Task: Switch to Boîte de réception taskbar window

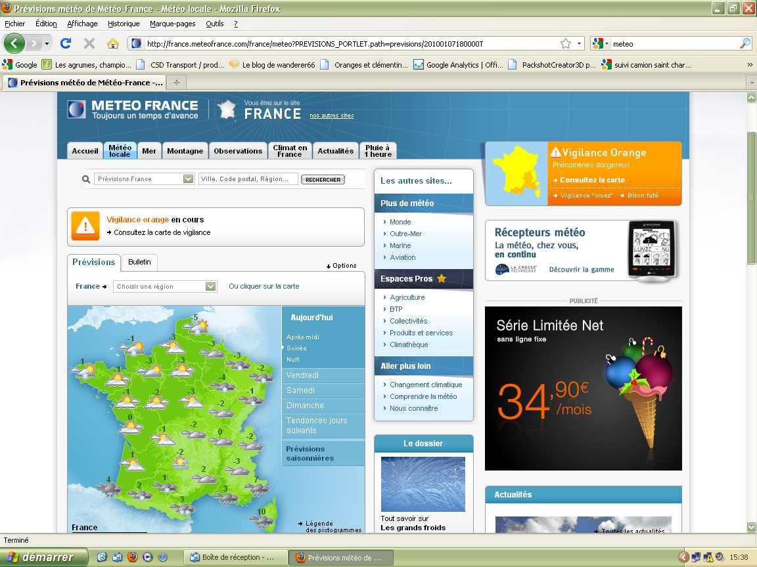Action: click(x=235, y=557)
